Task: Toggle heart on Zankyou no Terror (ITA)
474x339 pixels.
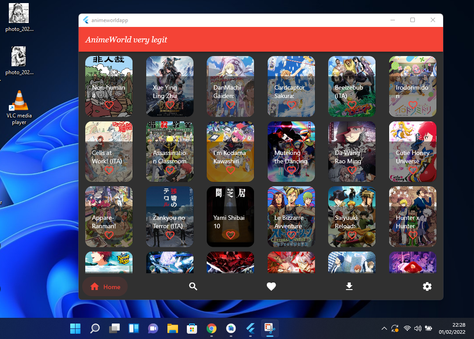Action: pyautogui.click(x=170, y=235)
